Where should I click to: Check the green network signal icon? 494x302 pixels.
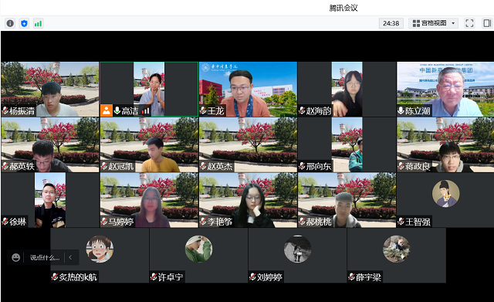(38, 23)
